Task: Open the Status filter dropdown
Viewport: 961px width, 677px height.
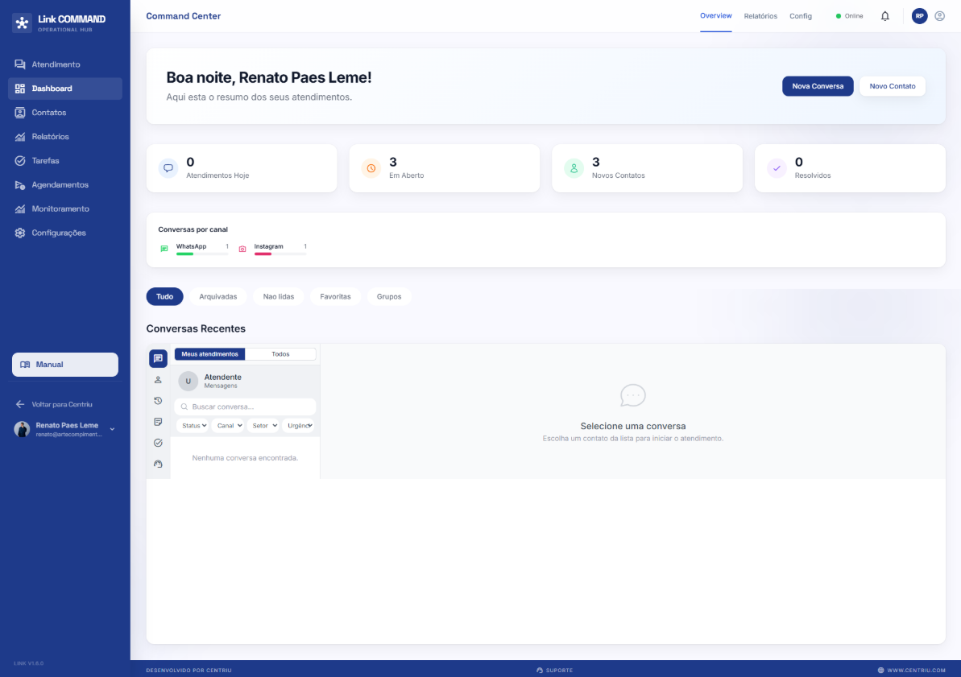Action: tap(193, 426)
